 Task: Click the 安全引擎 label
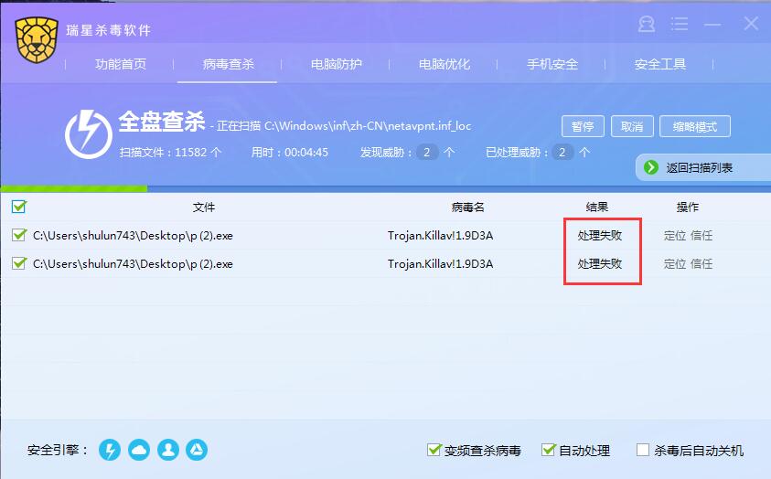click(58, 450)
